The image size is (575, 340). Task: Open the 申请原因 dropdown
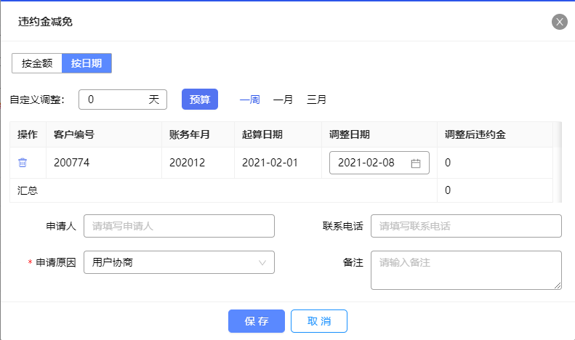(179, 262)
